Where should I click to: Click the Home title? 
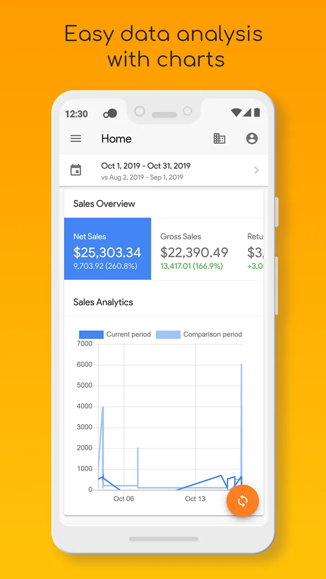[116, 139]
